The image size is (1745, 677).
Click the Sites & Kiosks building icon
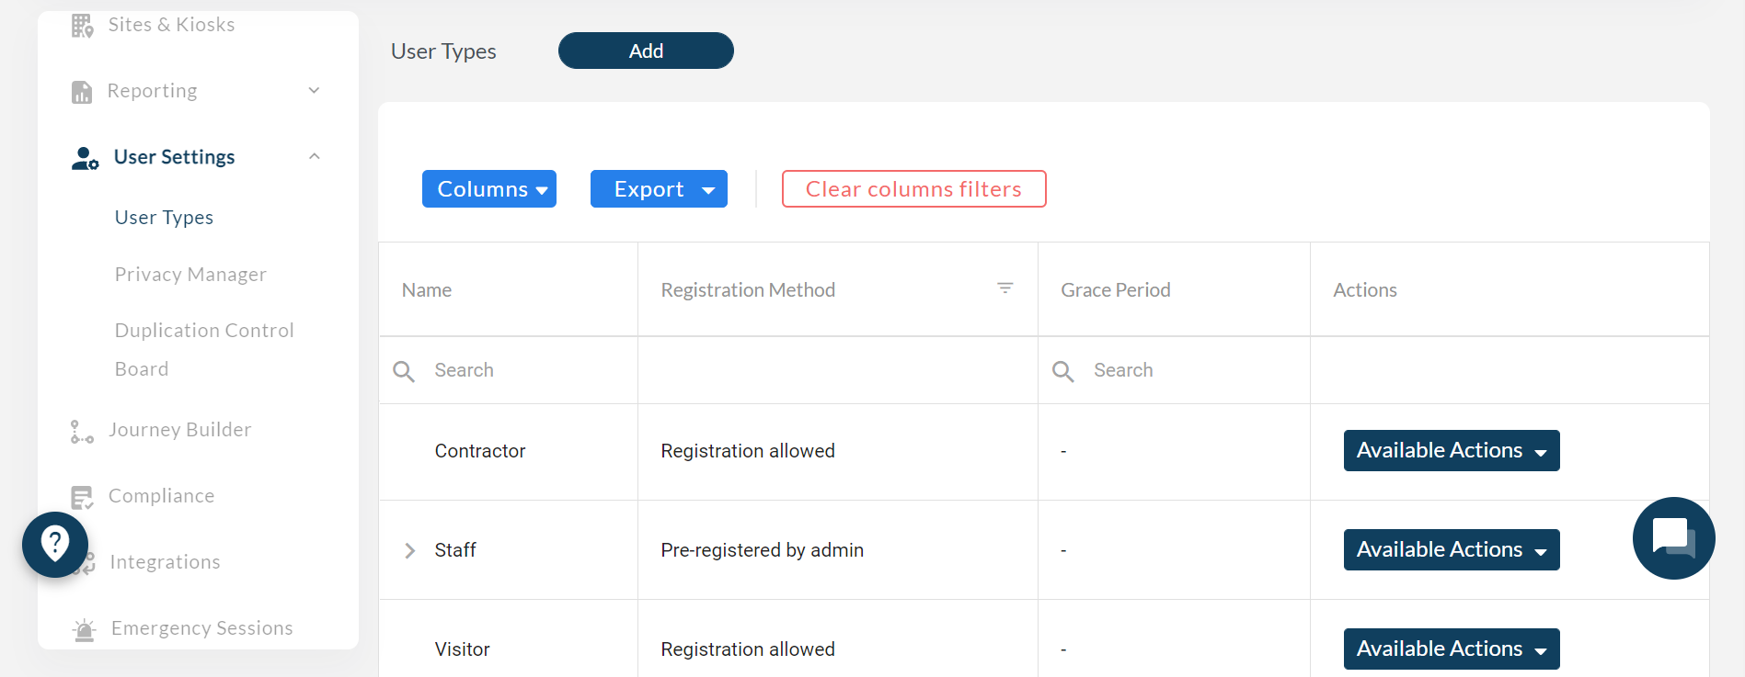tap(82, 26)
